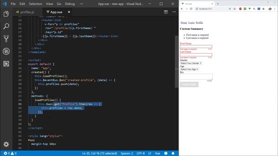Bookmark this page with the star icon
Image resolution: width=278 pixels, height=156 pixels.
(235, 9)
